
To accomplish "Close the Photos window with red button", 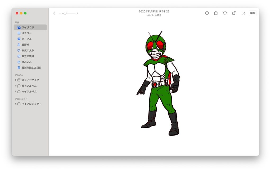I will click(x=17, y=13).
